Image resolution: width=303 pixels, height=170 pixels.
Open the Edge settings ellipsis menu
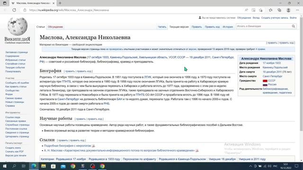(x=297, y=10)
